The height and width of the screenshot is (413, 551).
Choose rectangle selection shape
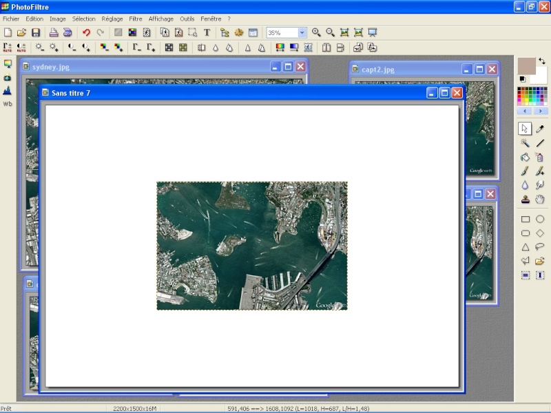[526, 219]
